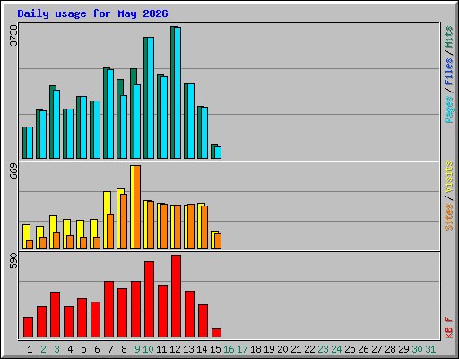This screenshot has height=359, width=459.
Task: Click day 17 on the x-axis
Action: (242, 349)
